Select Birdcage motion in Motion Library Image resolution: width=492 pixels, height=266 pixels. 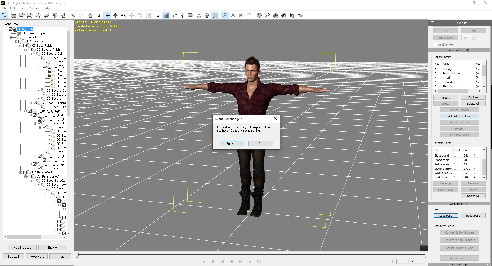(x=457, y=69)
